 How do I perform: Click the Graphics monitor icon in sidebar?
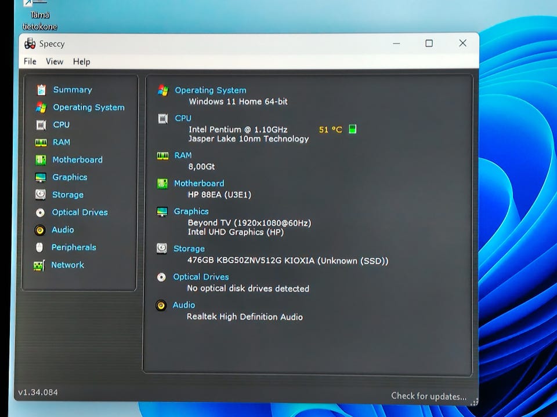point(41,177)
